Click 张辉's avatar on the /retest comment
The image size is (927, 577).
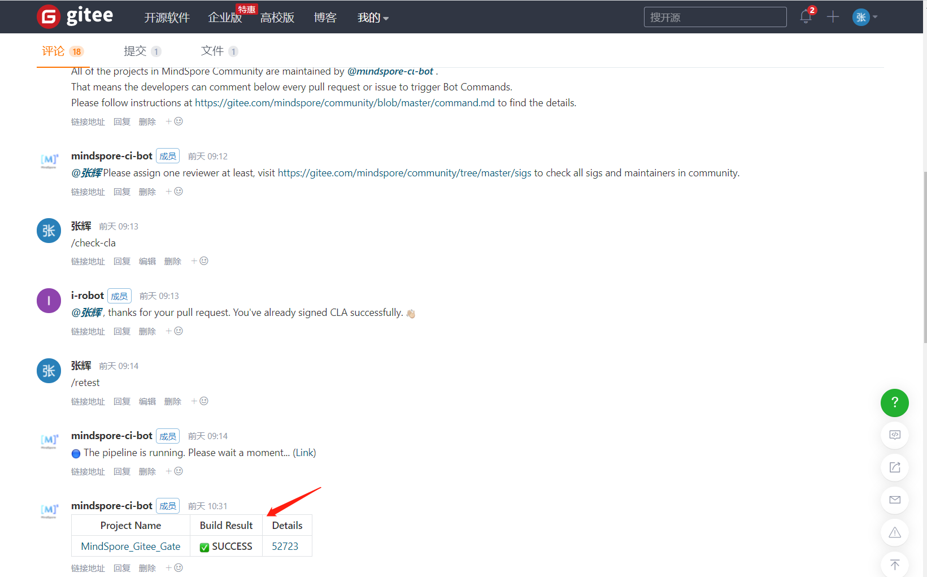coord(49,371)
